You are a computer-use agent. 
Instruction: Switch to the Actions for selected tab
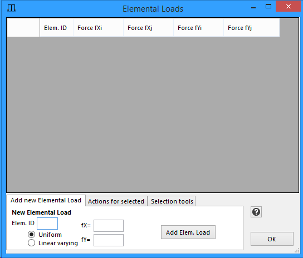(116, 201)
